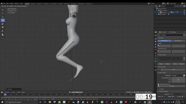Open the Tool properties tab icon
The width and height of the screenshot is (186, 104).
[x=155, y=36]
